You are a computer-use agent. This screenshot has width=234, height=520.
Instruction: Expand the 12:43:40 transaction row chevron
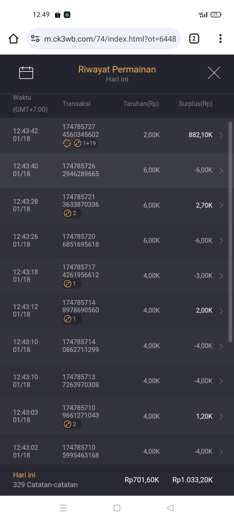221,170
